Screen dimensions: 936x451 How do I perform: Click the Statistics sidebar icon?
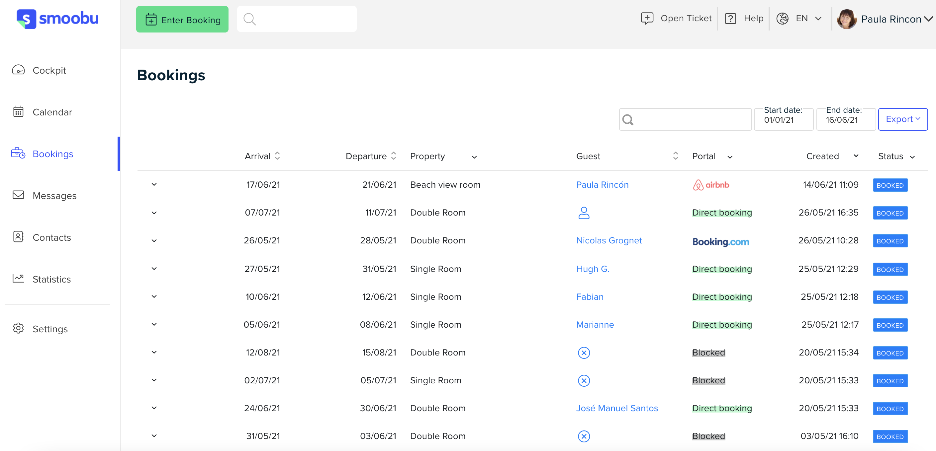pyautogui.click(x=17, y=278)
